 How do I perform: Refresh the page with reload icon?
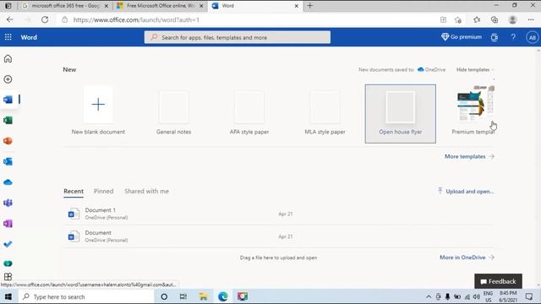(45, 19)
